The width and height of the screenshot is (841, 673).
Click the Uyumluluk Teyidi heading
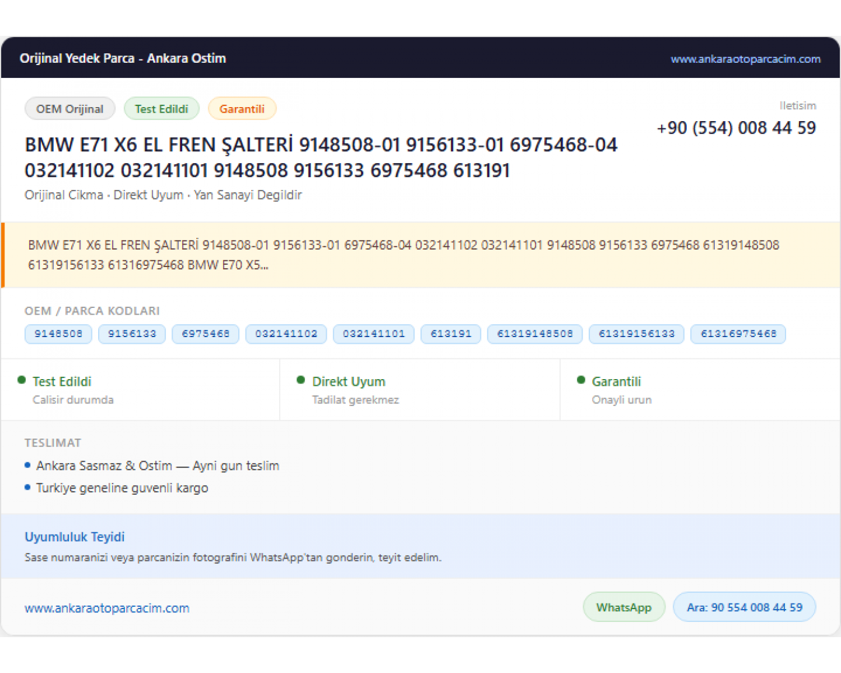click(x=75, y=537)
